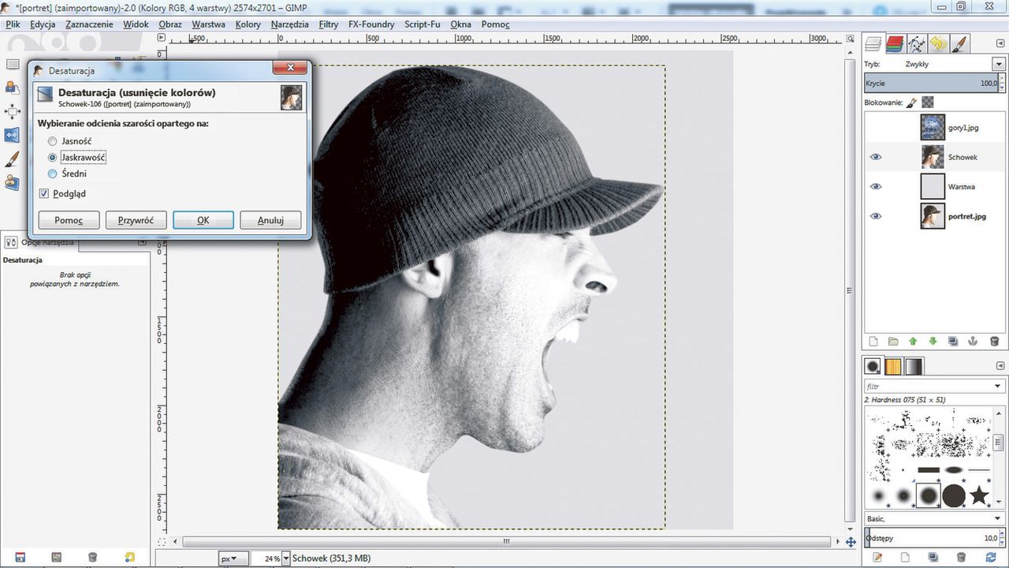
Task: Open the Warstwa menu
Action: (x=208, y=24)
